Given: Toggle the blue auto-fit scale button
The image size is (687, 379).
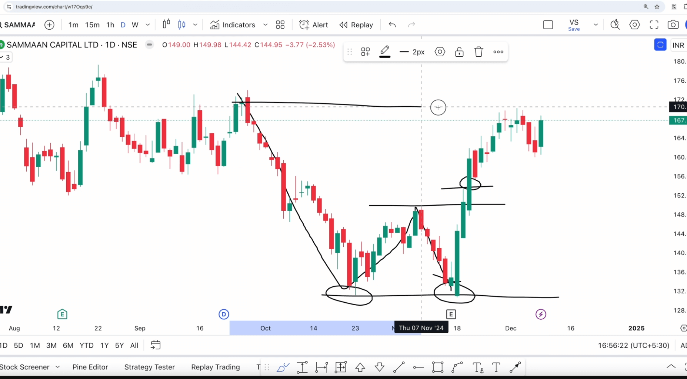Looking at the screenshot, I should tap(660, 45).
